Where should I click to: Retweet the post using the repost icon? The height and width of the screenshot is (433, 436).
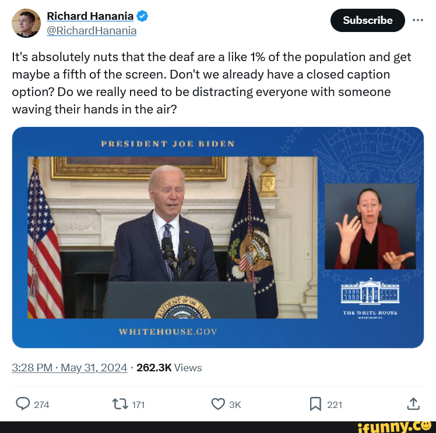tap(120, 404)
